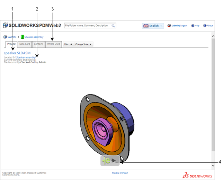This screenshot has height=180, width=223.
Task: Click the About info icon
Action: point(205,26)
